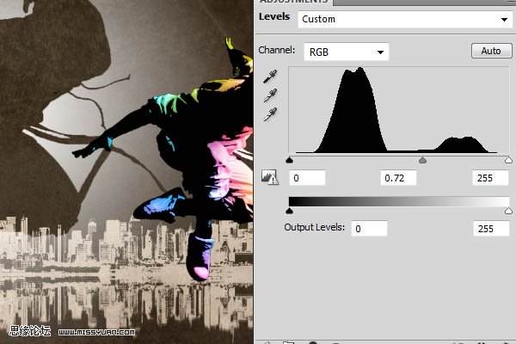Click the 'Output Levels:' label
This screenshot has height=344, width=516.
(314, 227)
